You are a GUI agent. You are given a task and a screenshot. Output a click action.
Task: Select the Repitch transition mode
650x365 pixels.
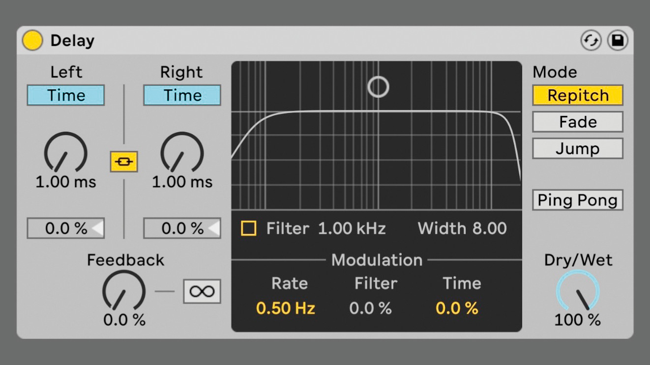pos(577,95)
